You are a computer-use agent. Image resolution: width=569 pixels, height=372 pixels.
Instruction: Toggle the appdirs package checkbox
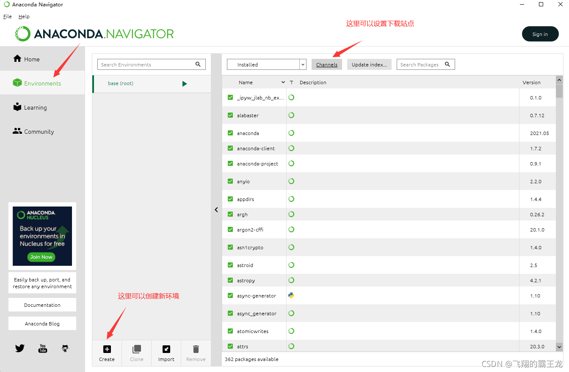tap(230, 199)
